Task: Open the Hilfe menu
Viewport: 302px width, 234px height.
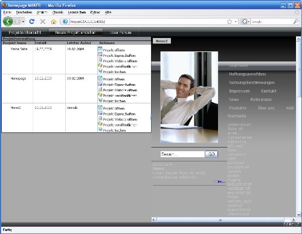Action: [x=108, y=13]
